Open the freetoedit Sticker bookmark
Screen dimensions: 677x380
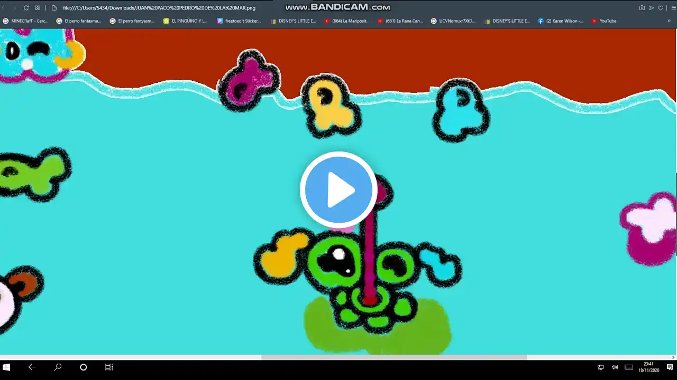(239, 21)
